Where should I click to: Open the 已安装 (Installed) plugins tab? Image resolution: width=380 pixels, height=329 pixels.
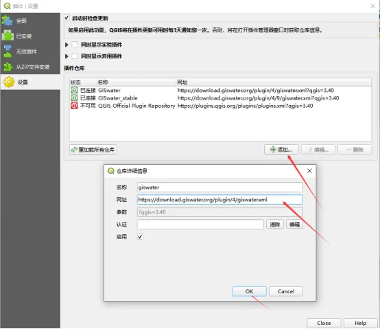tap(30, 36)
